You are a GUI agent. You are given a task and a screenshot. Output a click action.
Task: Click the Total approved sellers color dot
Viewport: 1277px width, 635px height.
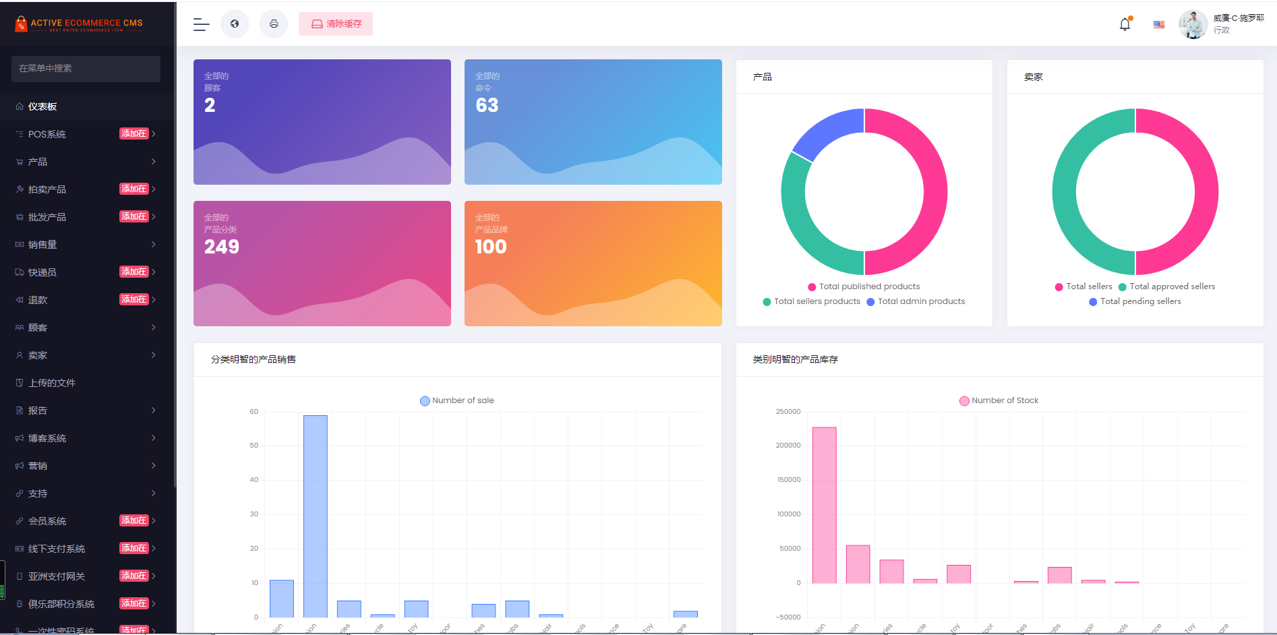pyautogui.click(x=1123, y=287)
